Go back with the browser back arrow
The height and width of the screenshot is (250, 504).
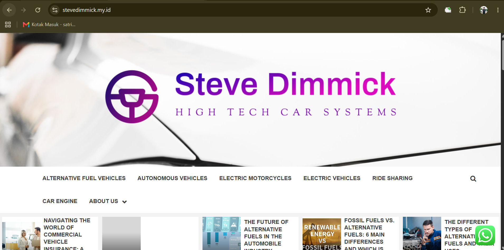click(x=9, y=10)
